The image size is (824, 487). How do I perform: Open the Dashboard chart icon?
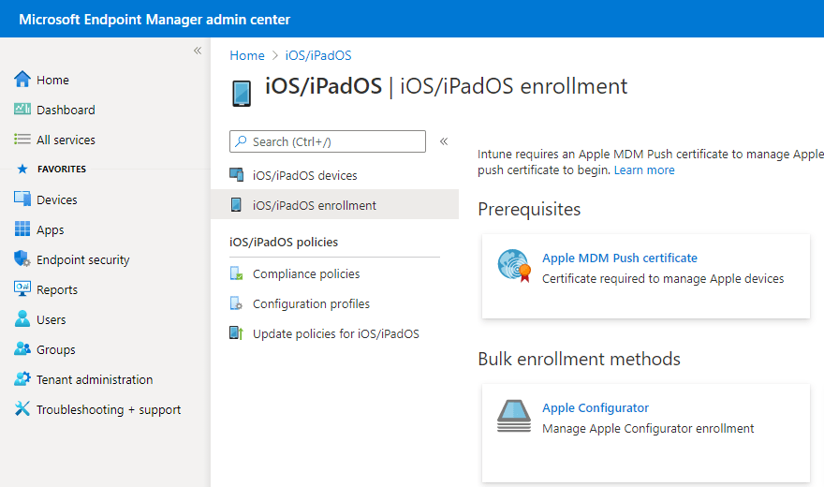tap(22, 110)
